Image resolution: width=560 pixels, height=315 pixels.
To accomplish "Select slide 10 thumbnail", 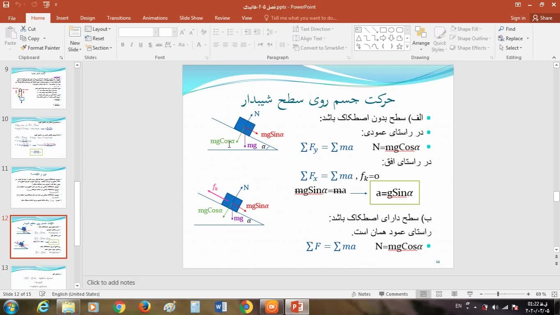I will (38, 137).
